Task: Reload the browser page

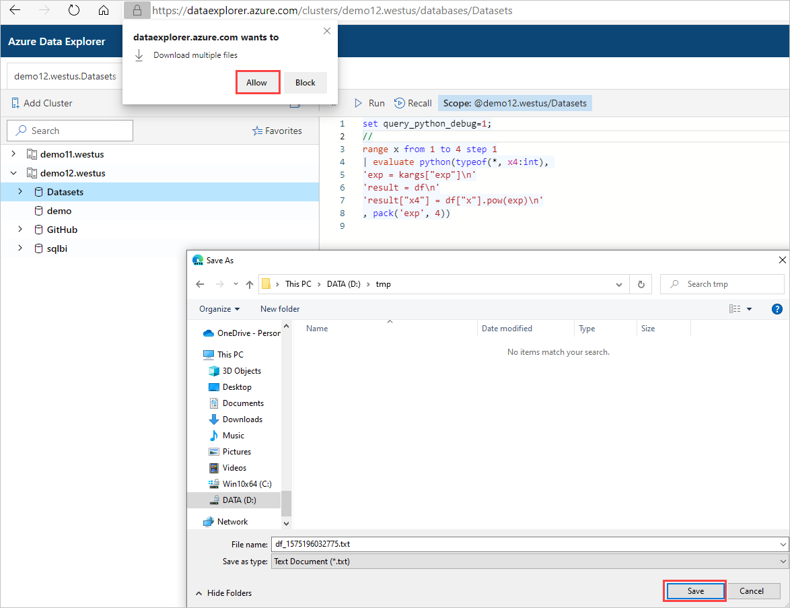Action: pyautogui.click(x=74, y=10)
